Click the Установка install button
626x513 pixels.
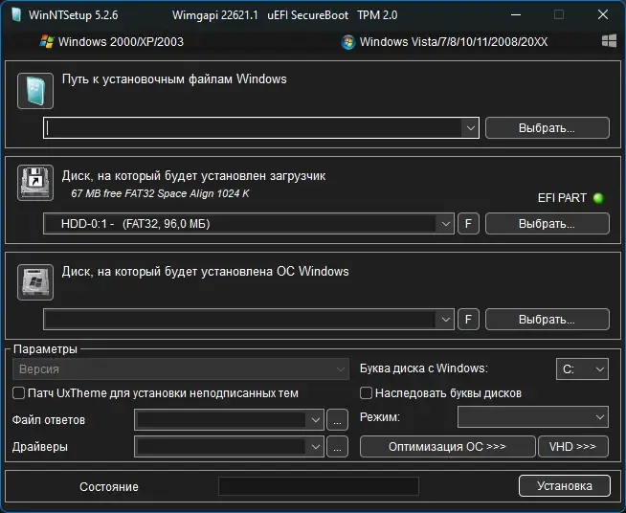click(x=565, y=486)
